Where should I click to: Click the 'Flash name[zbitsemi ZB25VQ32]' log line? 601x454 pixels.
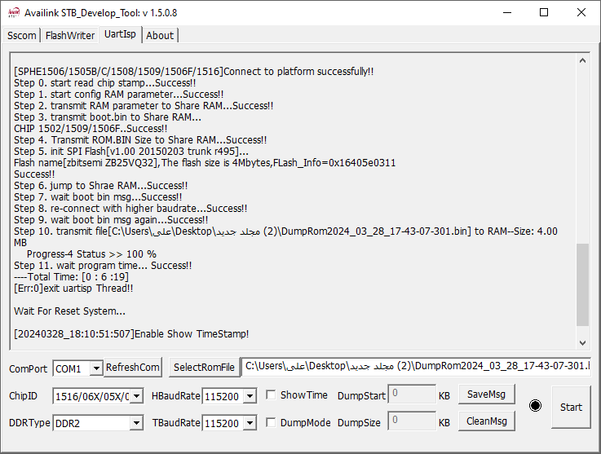point(205,163)
